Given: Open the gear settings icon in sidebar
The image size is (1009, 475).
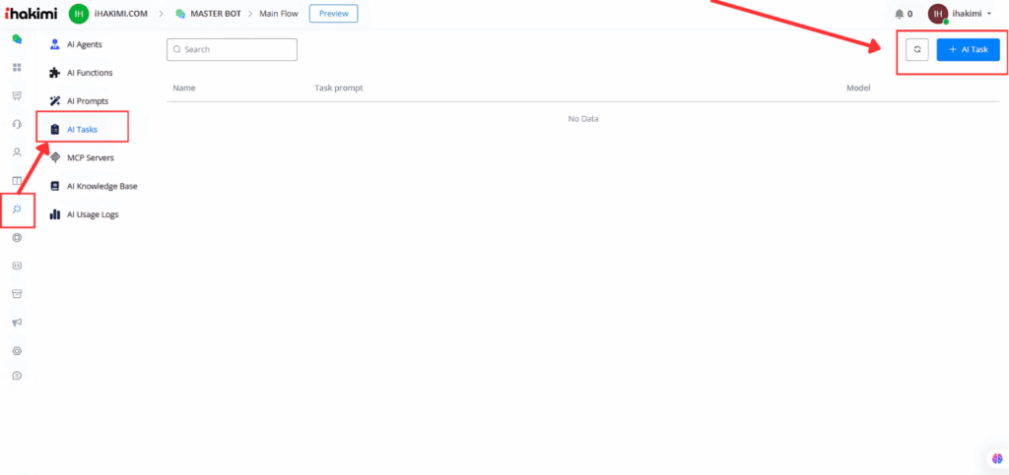Looking at the screenshot, I should click(17, 350).
